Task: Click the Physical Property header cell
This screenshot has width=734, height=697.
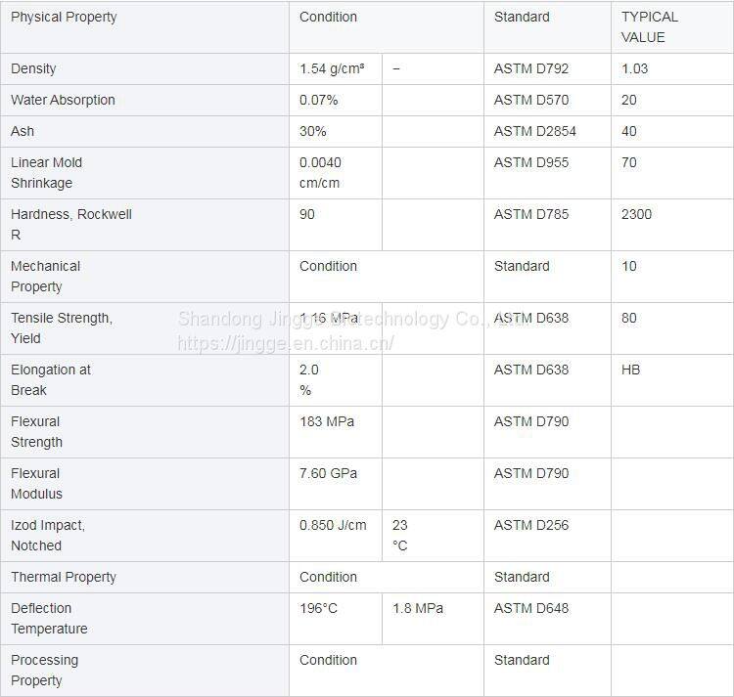Action: pos(64,18)
